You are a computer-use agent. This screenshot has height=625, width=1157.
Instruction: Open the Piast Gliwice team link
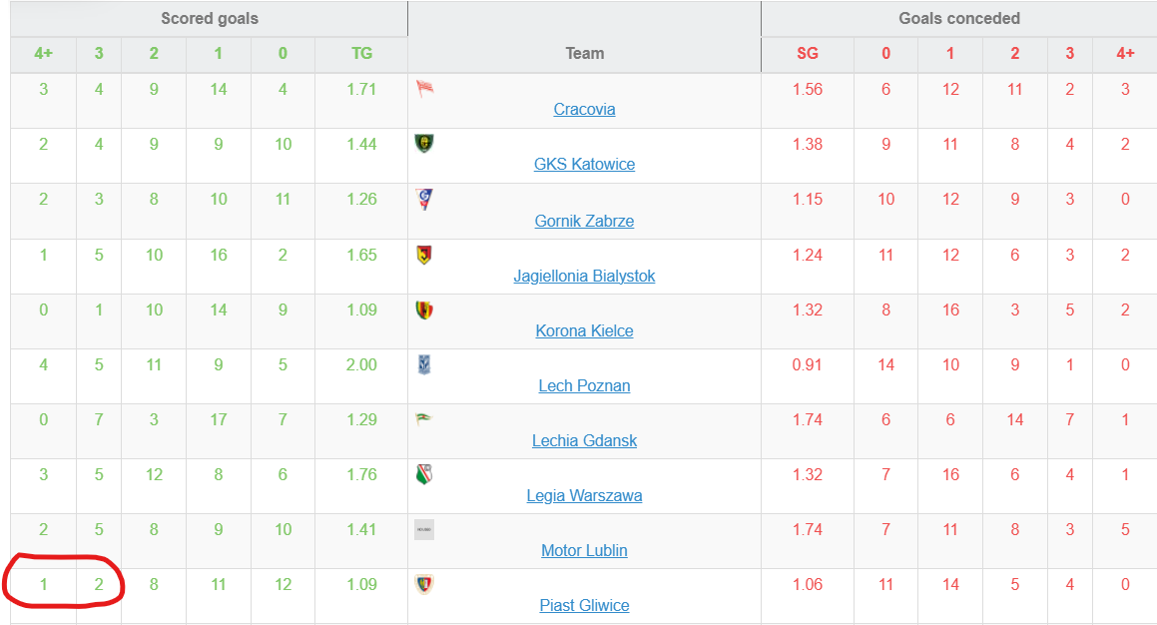click(x=584, y=605)
